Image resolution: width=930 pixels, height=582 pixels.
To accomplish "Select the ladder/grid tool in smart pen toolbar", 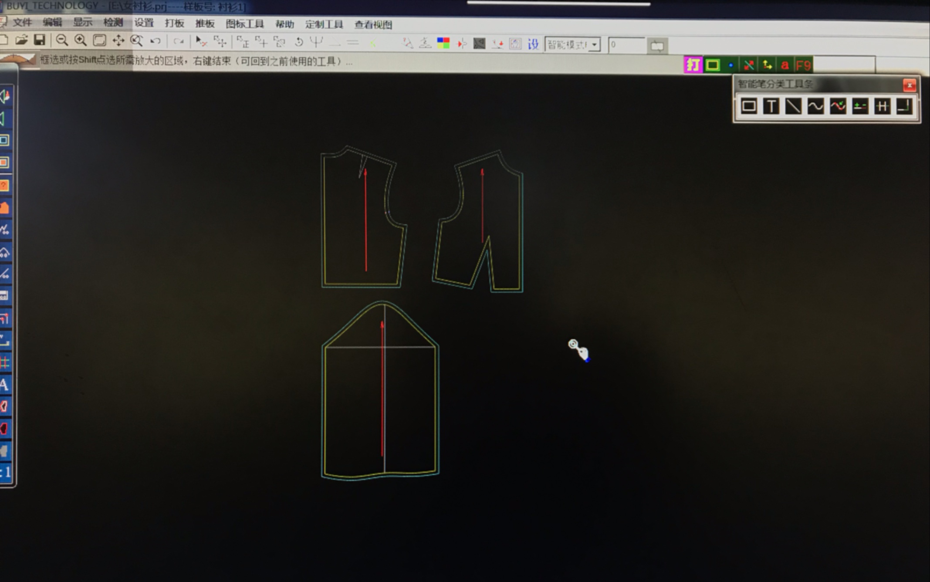I will (881, 106).
